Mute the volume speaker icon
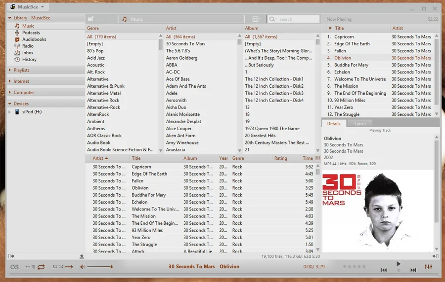The width and height of the screenshot is (445, 282). [83, 267]
